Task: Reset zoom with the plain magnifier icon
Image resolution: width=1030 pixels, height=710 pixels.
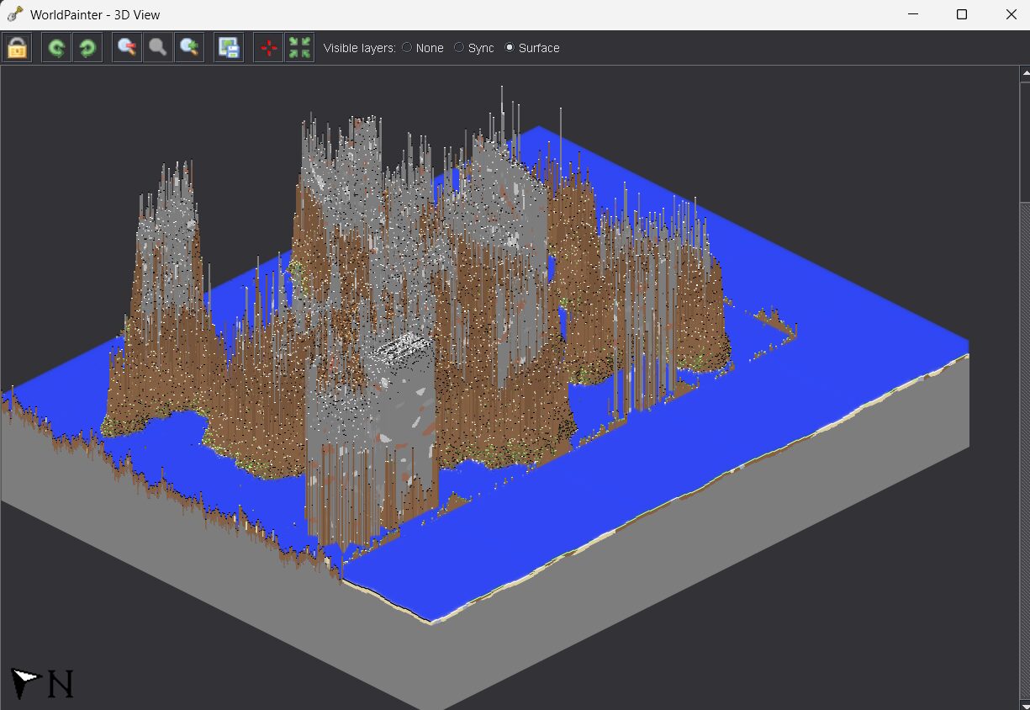Action: pos(157,48)
